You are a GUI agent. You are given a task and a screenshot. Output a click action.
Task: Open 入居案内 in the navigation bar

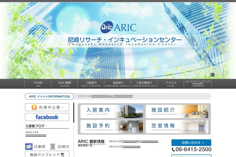coord(91,84)
